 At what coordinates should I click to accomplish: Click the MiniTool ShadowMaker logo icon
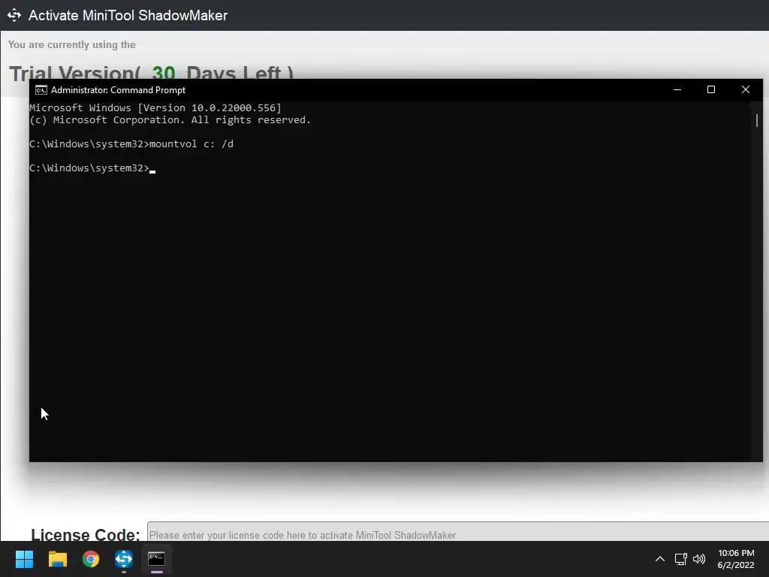point(14,15)
